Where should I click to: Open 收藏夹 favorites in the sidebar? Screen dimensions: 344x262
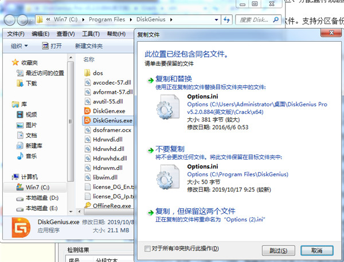pos(25,62)
